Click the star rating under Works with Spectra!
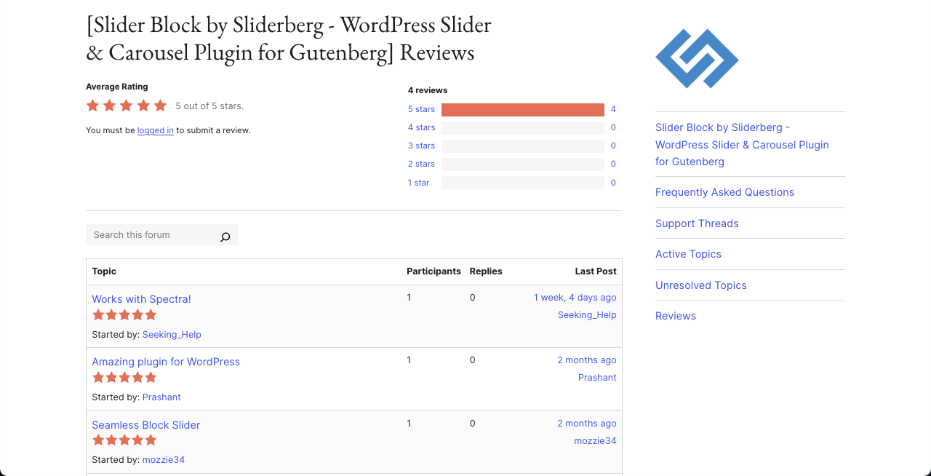 click(124, 314)
